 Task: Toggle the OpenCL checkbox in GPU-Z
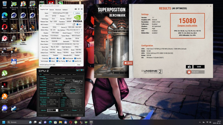[50, 58]
